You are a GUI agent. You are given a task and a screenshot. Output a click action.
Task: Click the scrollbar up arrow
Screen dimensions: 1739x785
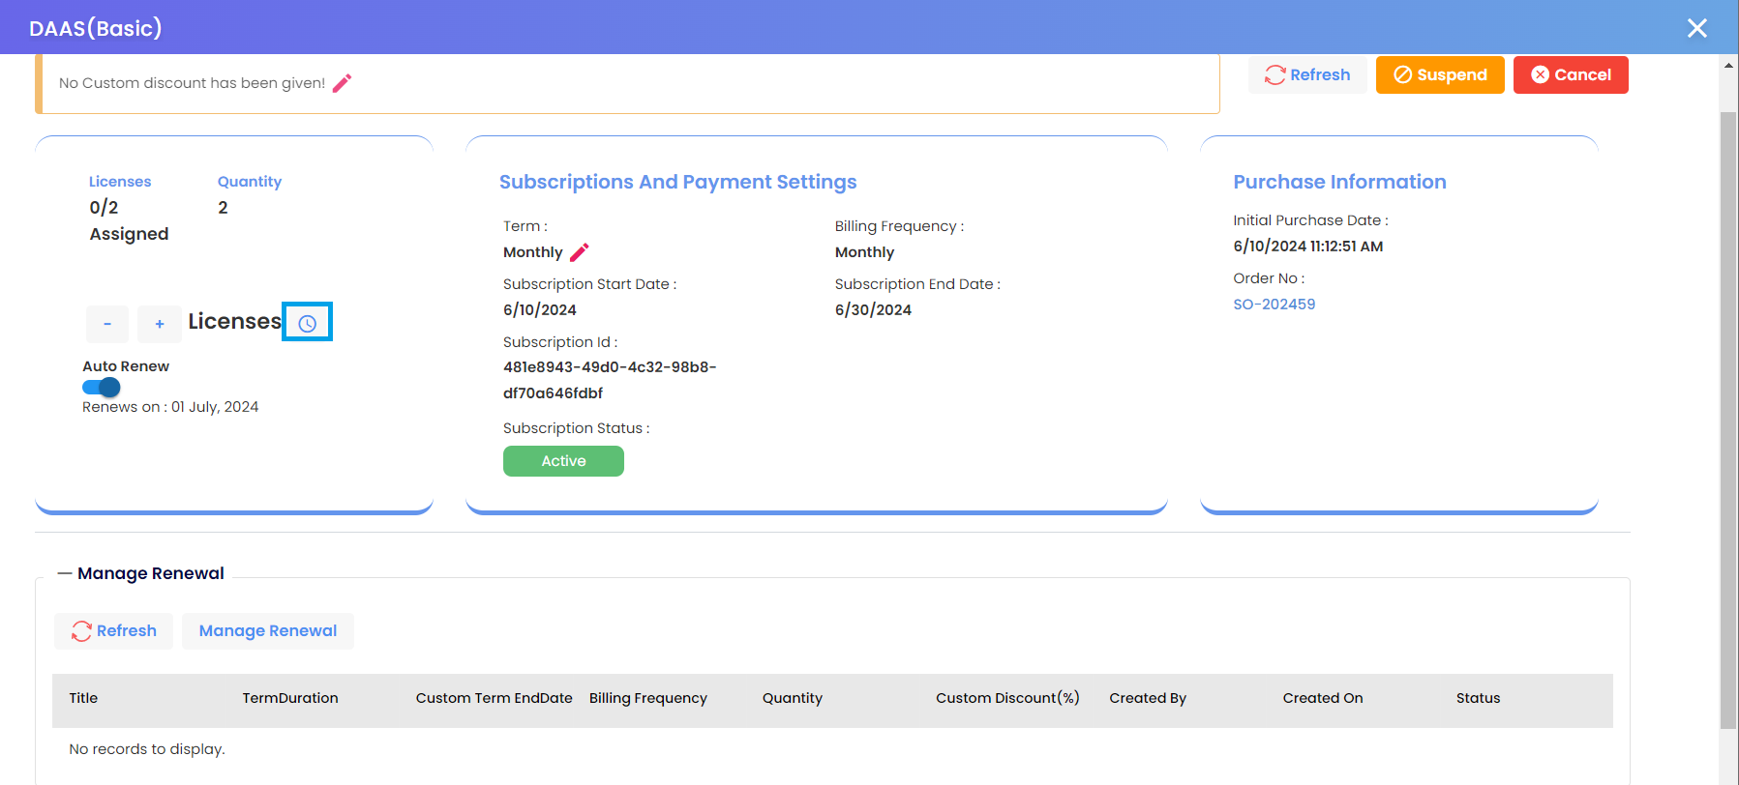[x=1728, y=65]
